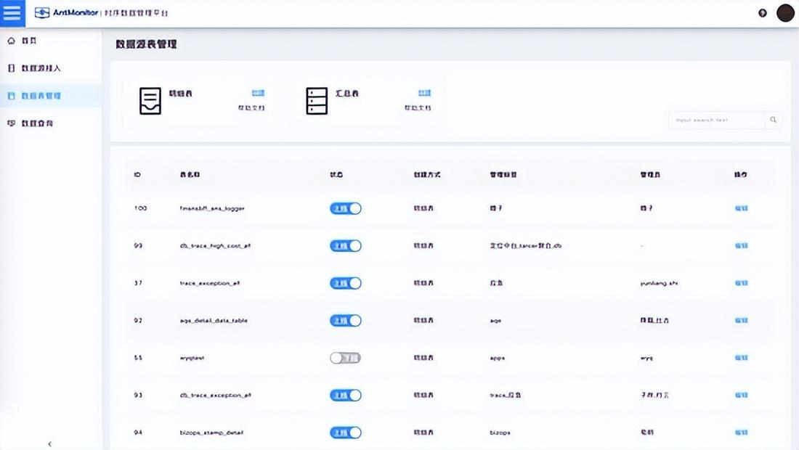Select the highlighted blue sidebar item
The width and height of the screenshot is (799, 450).
[x=51, y=96]
